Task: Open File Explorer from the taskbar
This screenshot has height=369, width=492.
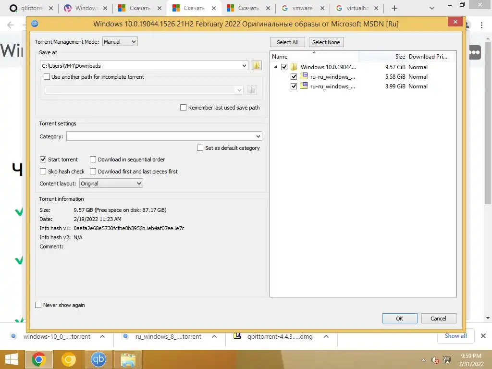Action: [x=128, y=359]
